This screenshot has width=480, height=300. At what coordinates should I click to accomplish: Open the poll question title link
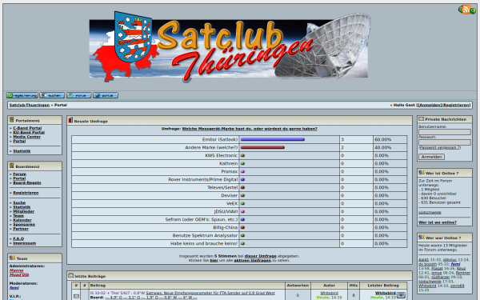pos(250,129)
